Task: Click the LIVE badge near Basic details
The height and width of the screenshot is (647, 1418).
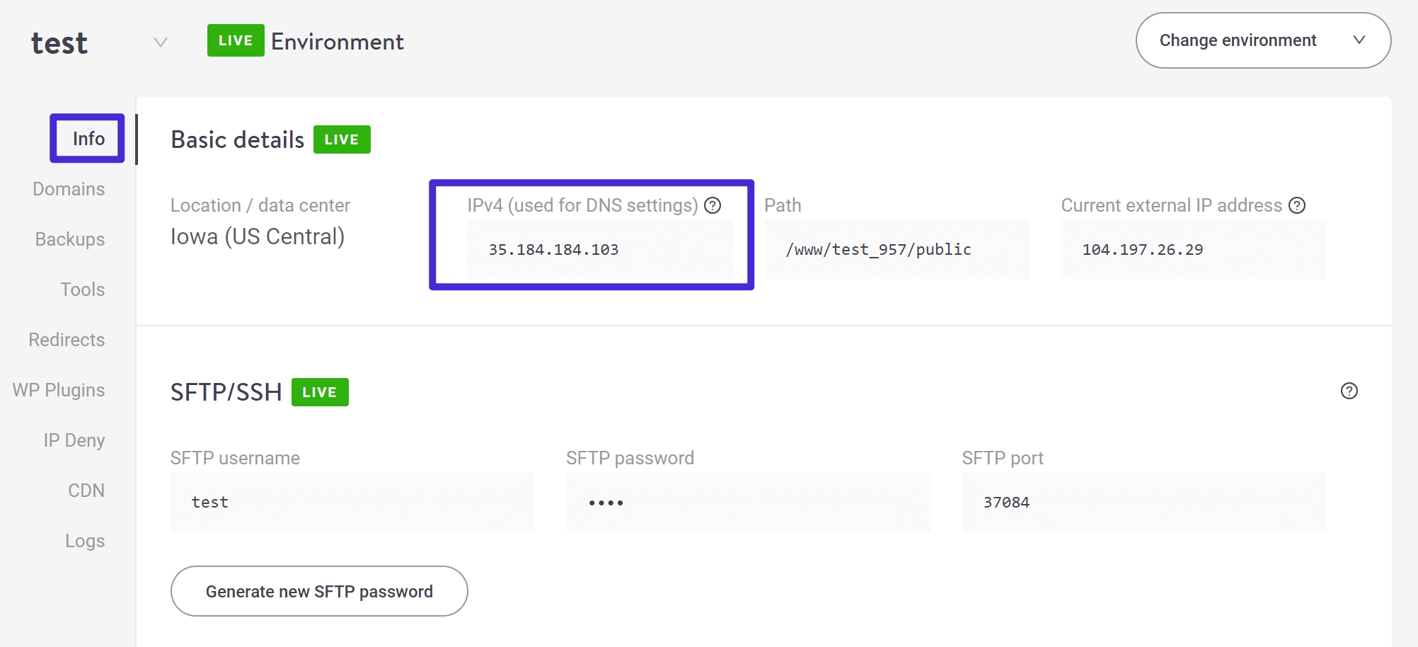Action: pyautogui.click(x=342, y=139)
